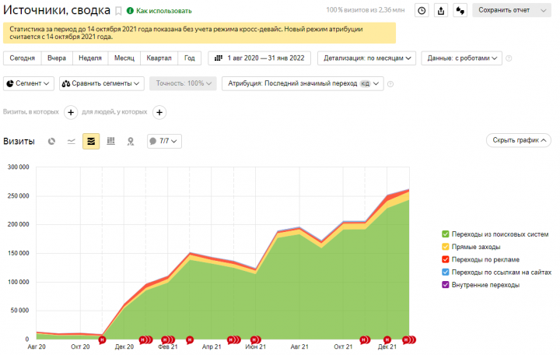Toggle Прямые заходы checkbox
560x355 pixels.
click(x=446, y=247)
